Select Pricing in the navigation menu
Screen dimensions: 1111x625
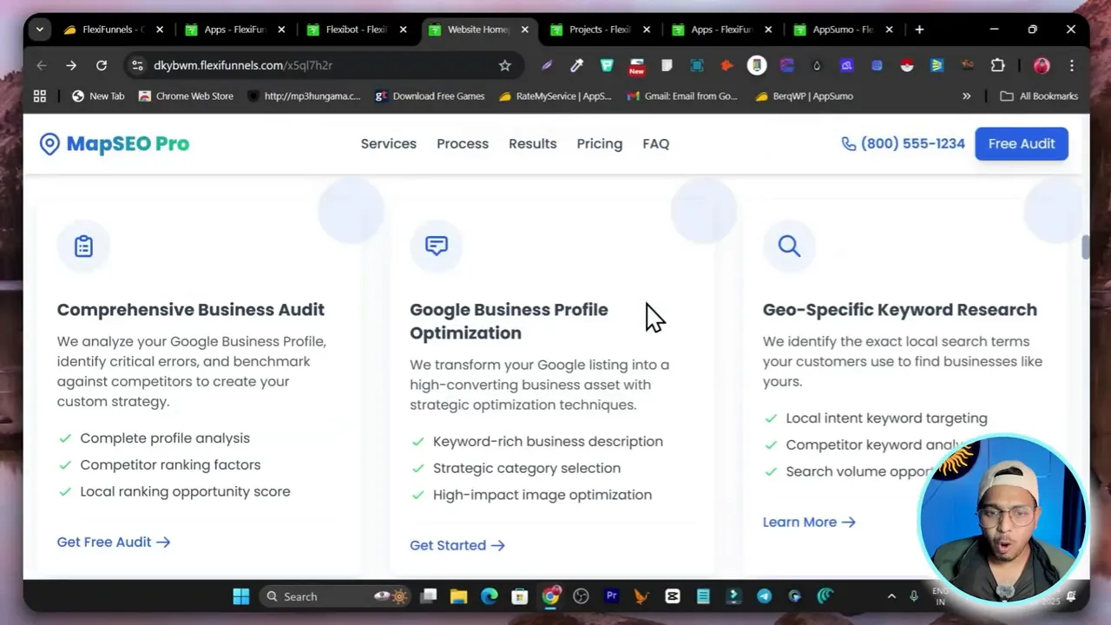[599, 143]
